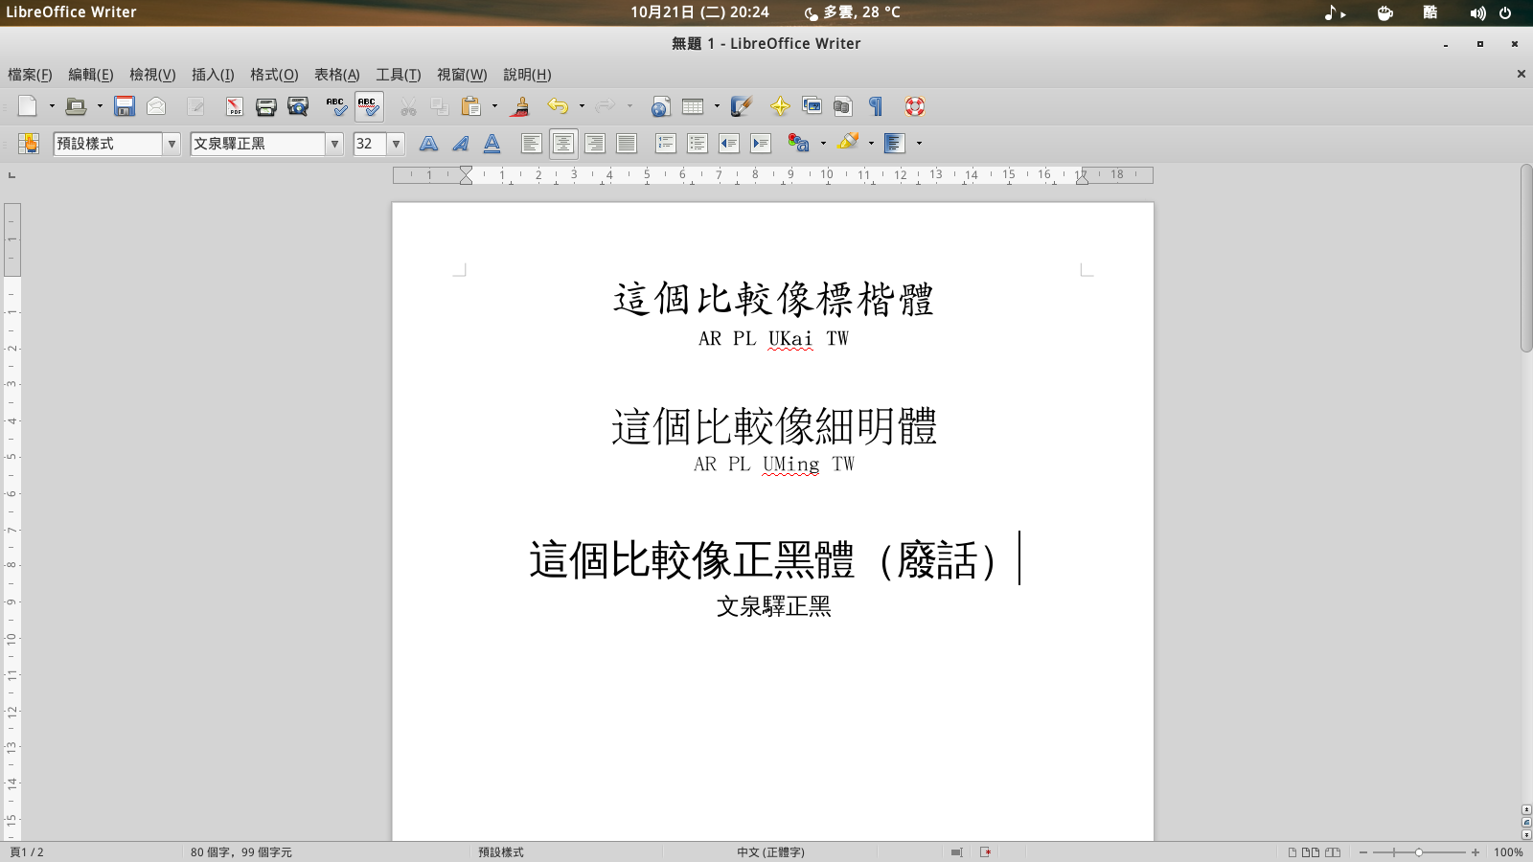
Task: Expand the Table grid dropdown arrow
Action: click(x=717, y=106)
